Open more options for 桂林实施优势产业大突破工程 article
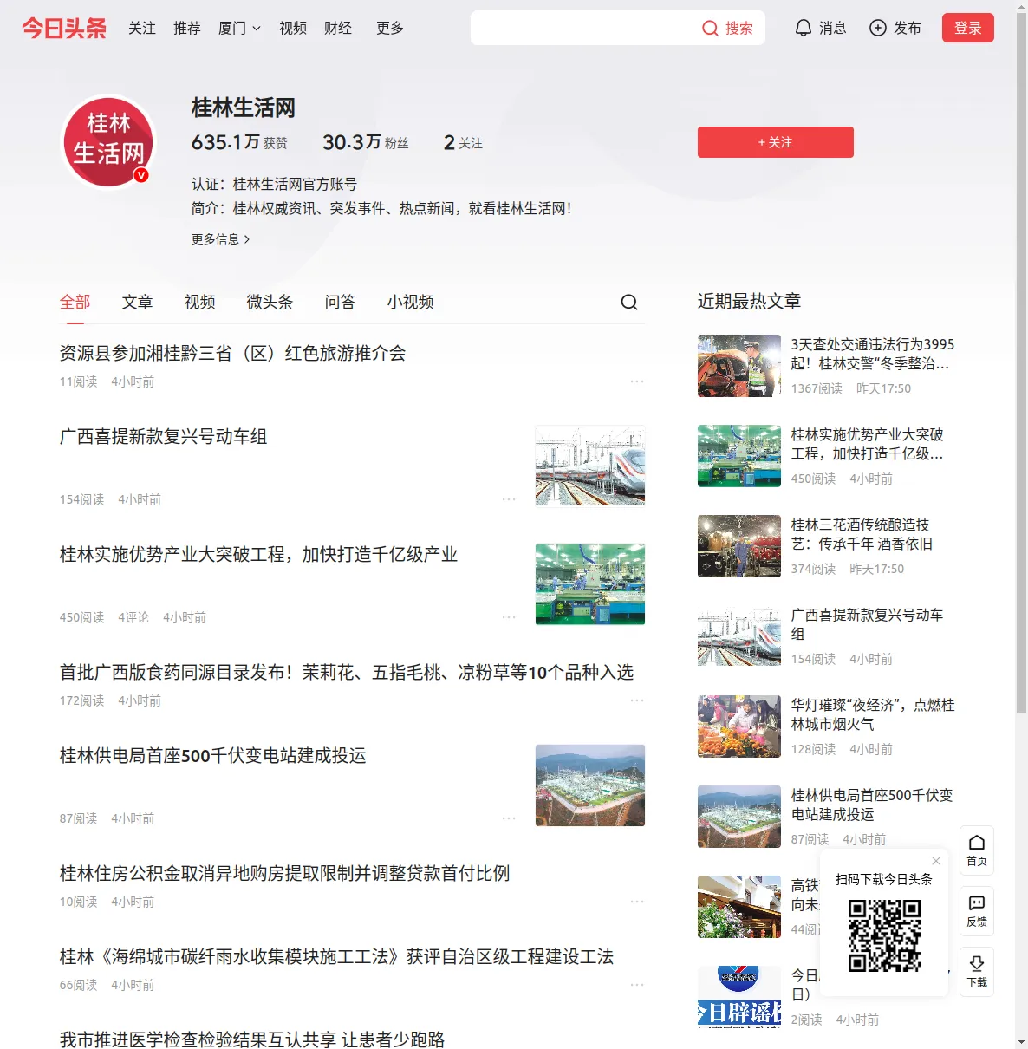The height and width of the screenshot is (1049, 1028). click(509, 617)
